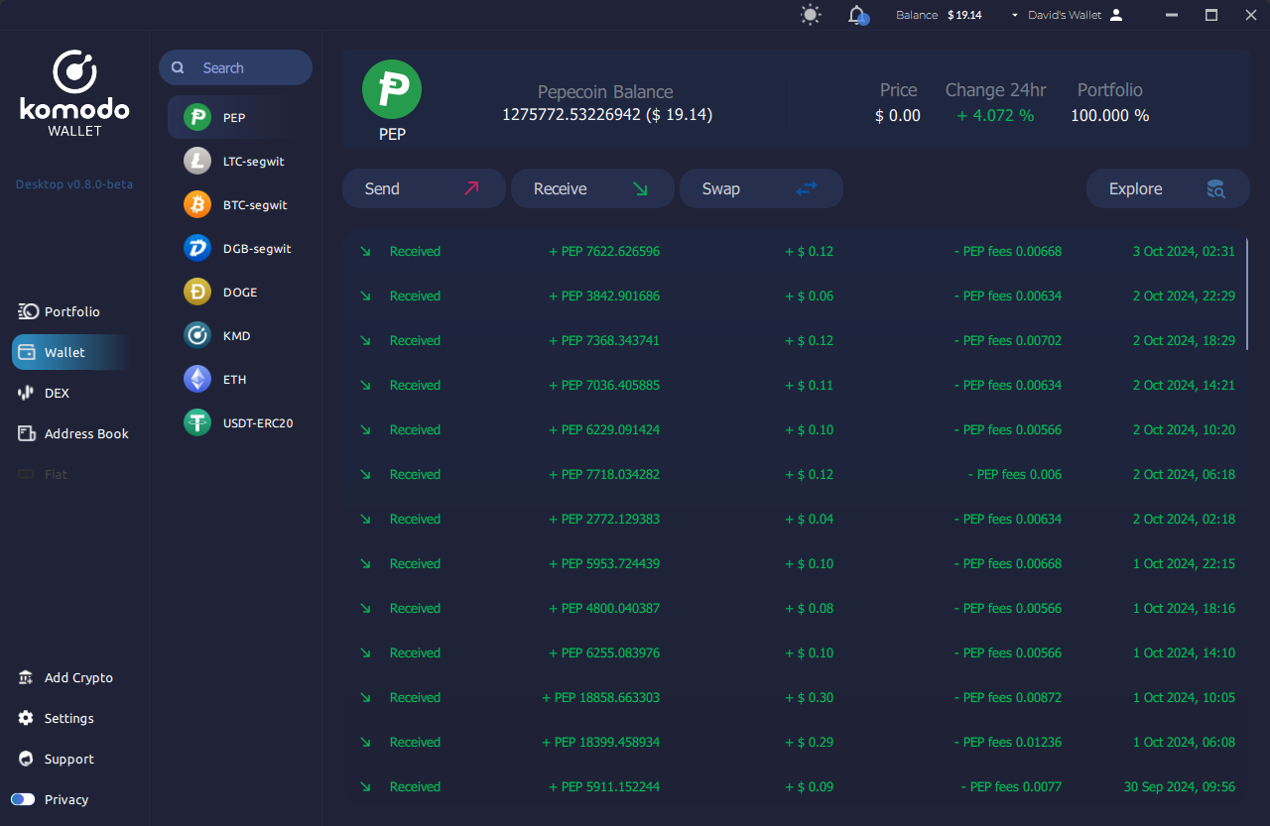
Task: Click the top bar Balance $19.14
Action: click(939, 15)
